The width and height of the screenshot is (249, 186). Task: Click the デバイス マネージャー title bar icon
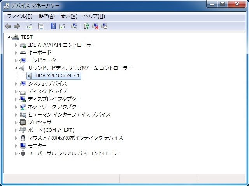(x=6, y=6)
